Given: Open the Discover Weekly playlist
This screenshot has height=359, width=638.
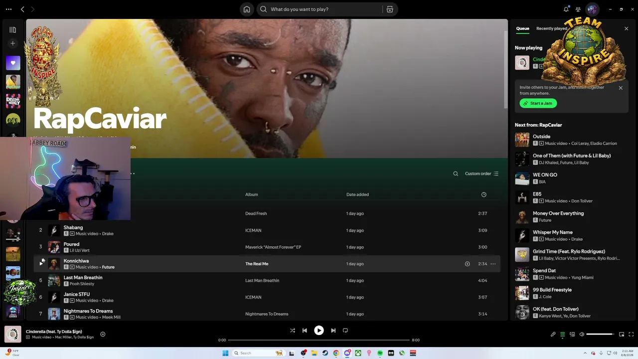Looking at the screenshot, I should click(13, 101).
